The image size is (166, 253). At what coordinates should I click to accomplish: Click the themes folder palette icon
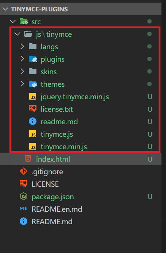(33, 84)
